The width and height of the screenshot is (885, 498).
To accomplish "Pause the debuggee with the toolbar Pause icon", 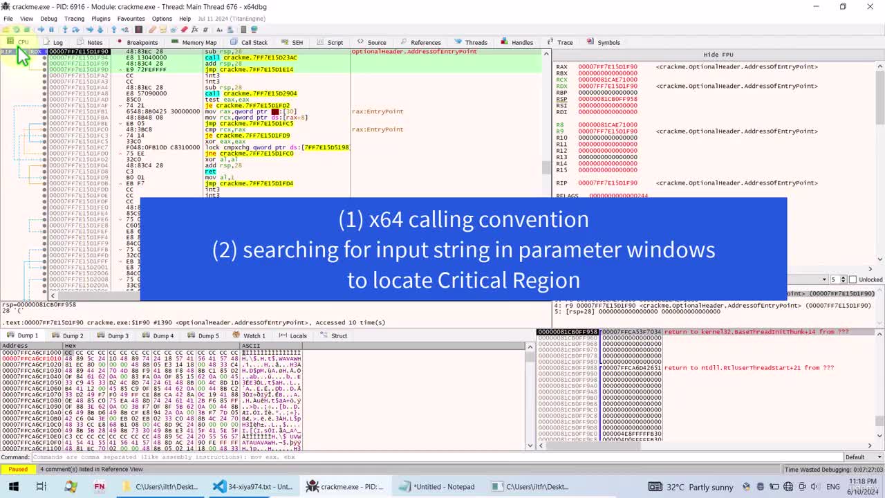I will (51, 30).
